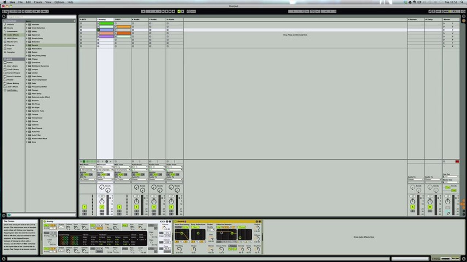
Task: Open the Max for Live category
Action: pos(12,41)
